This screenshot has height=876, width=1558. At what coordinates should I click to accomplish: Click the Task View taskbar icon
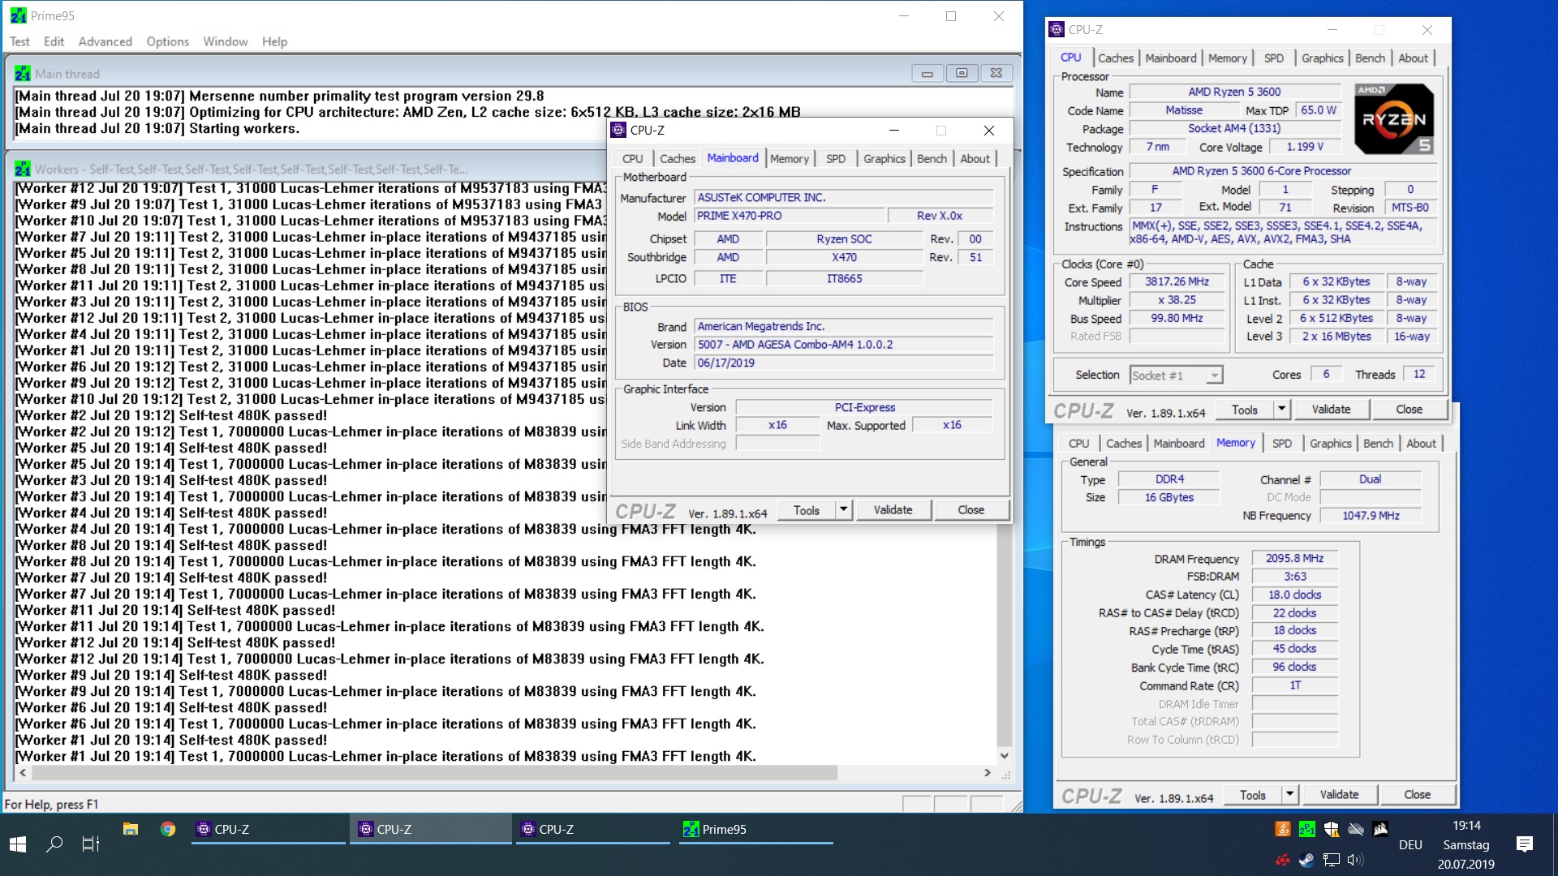coord(91,844)
